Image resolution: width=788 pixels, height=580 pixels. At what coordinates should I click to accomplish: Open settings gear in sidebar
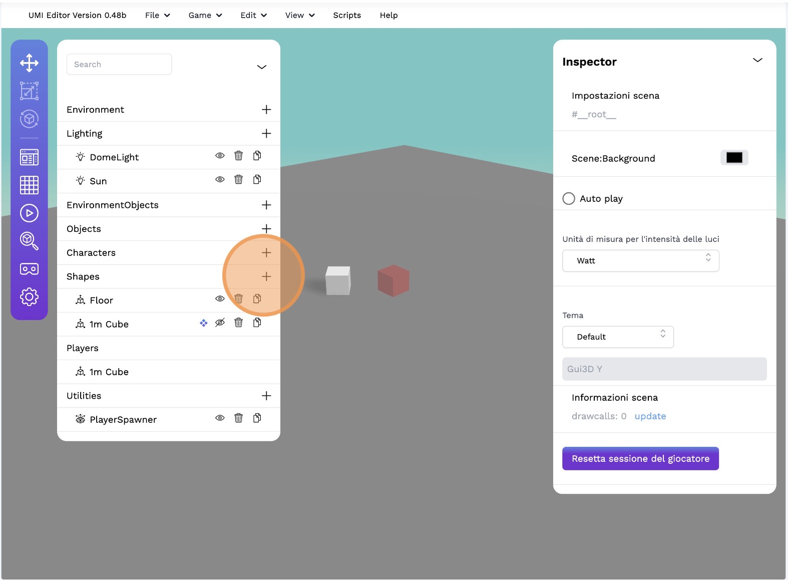(29, 297)
